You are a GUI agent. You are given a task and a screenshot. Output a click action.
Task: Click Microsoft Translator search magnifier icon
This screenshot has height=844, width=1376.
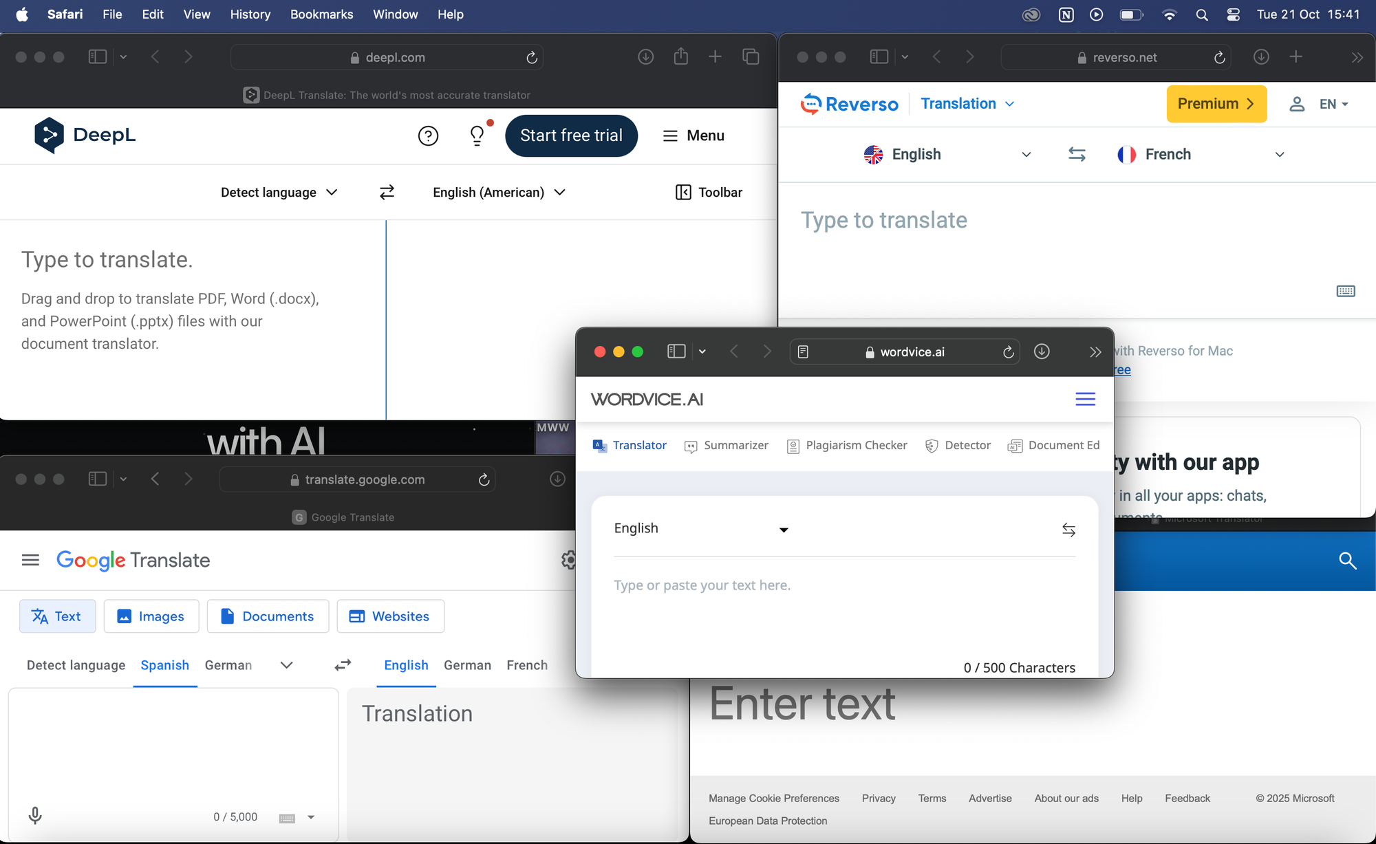click(x=1347, y=561)
